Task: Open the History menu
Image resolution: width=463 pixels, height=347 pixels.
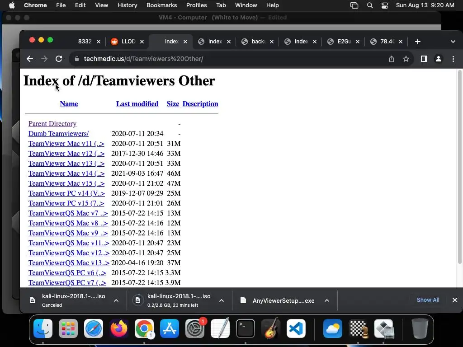Action: point(127,5)
